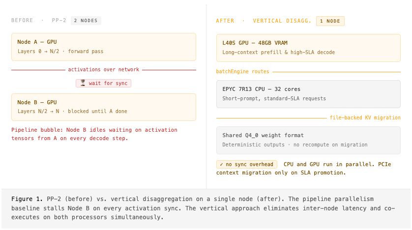This screenshot has height=230, width=412.
Task: Select the '2 NODES' badge
Action: click(86, 21)
